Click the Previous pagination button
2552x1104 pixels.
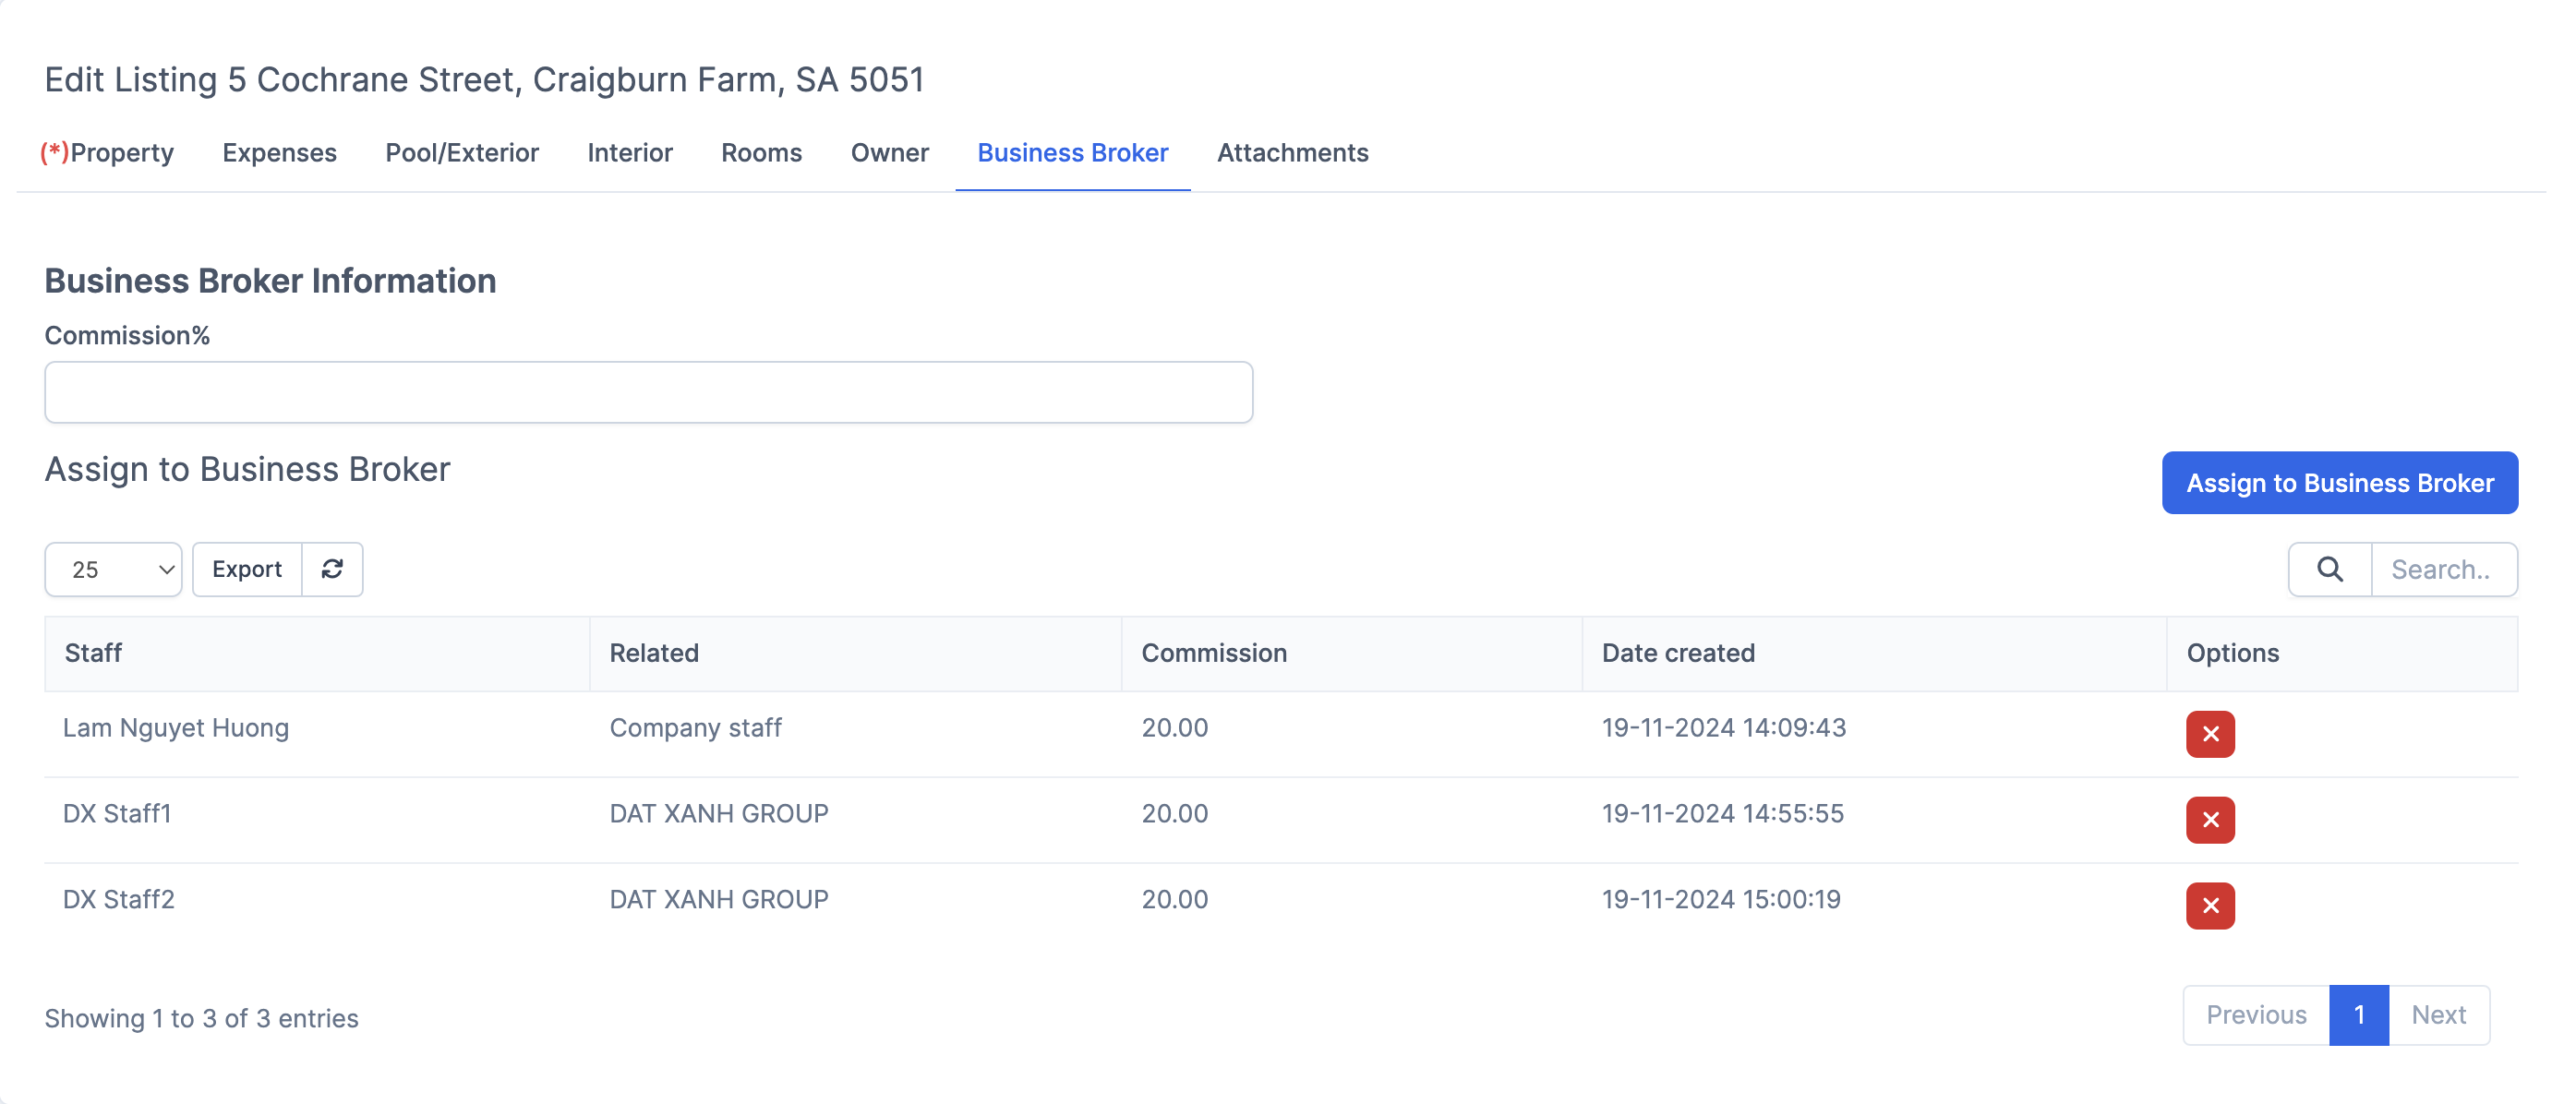[x=2256, y=1014]
